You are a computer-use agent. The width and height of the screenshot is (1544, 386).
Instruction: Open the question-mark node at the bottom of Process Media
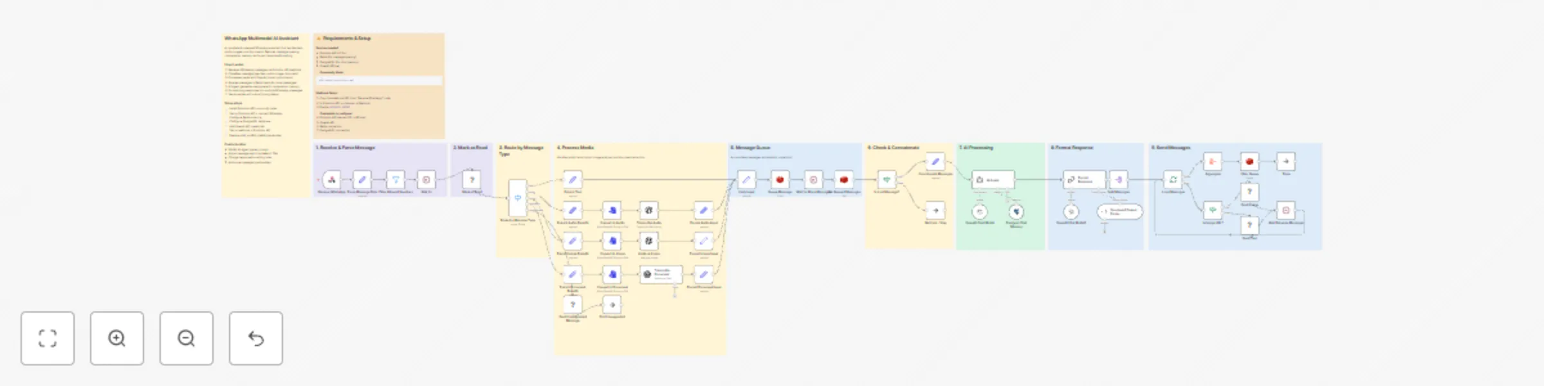coord(573,304)
